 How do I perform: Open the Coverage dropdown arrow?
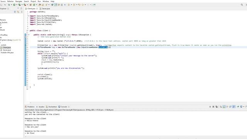pos(22,5)
